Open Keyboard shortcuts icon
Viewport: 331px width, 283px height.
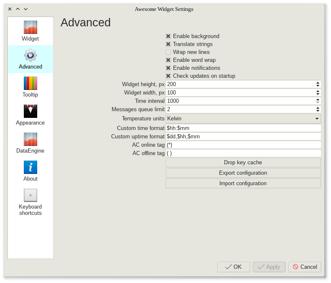(x=31, y=195)
